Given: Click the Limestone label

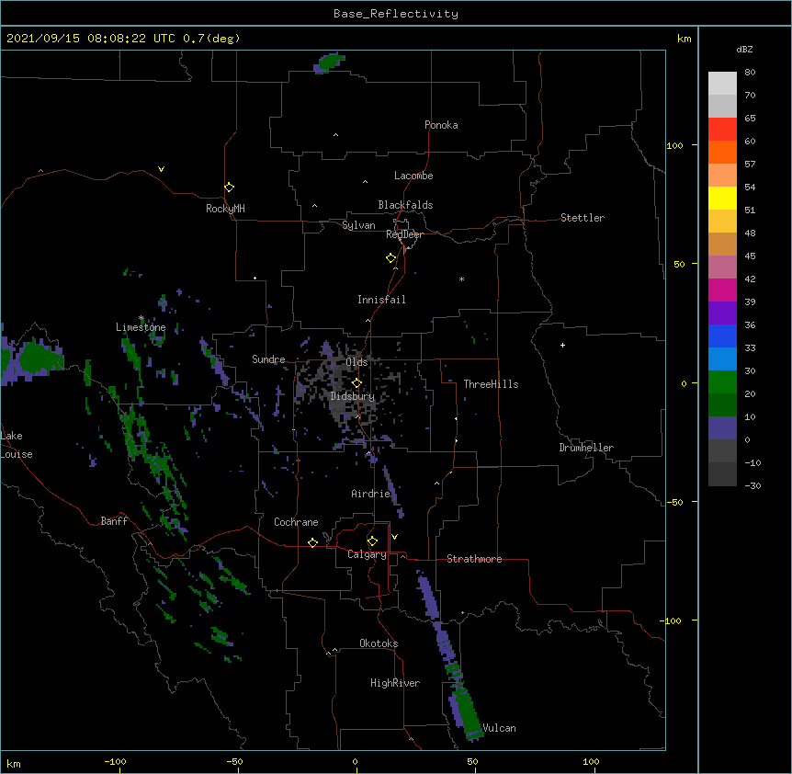Looking at the screenshot, I should click(x=141, y=327).
